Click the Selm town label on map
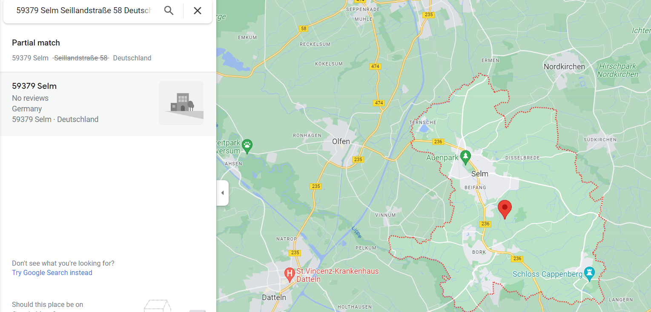651x312 pixels. (480, 173)
